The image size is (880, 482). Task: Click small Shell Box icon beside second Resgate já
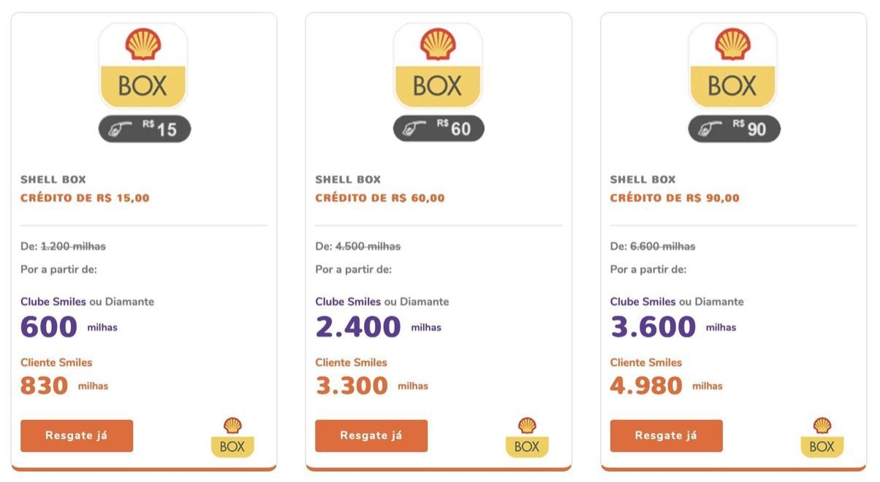[527, 437]
